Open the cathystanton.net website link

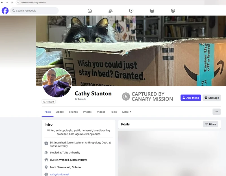point(60,174)
